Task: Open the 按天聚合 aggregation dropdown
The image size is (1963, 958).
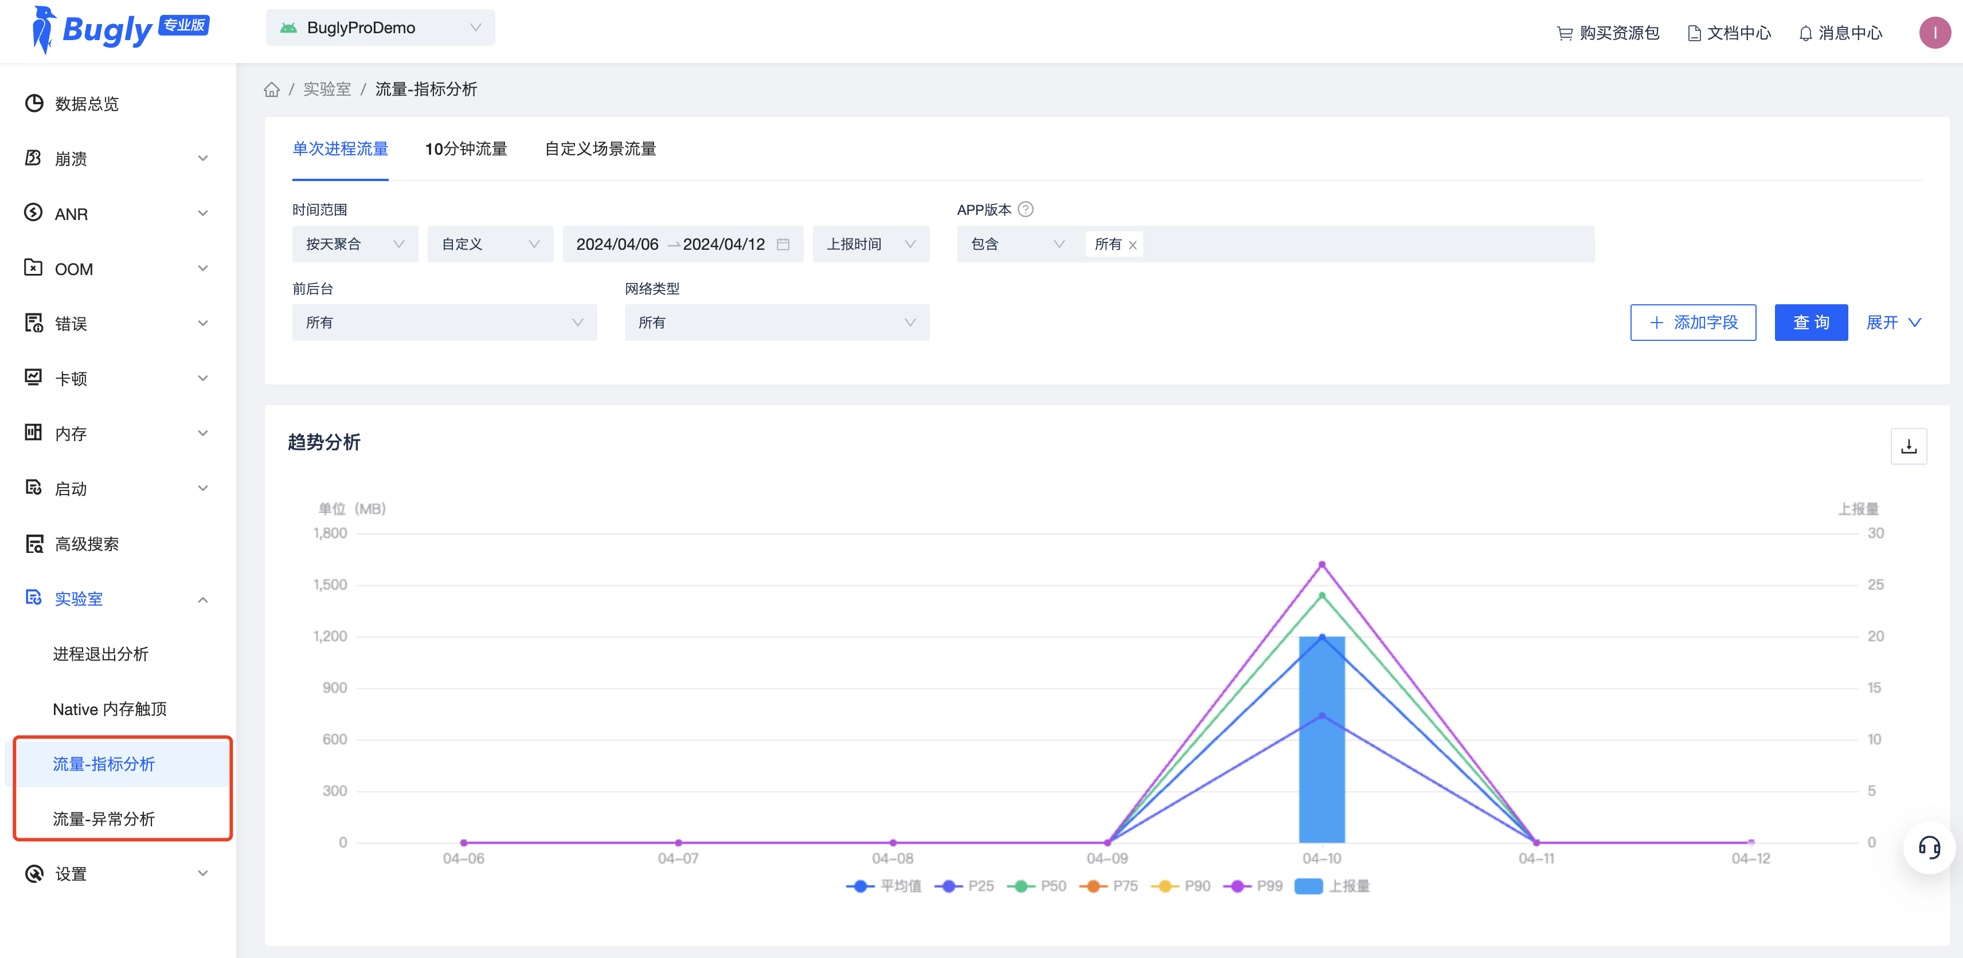Action: [355, 244]
